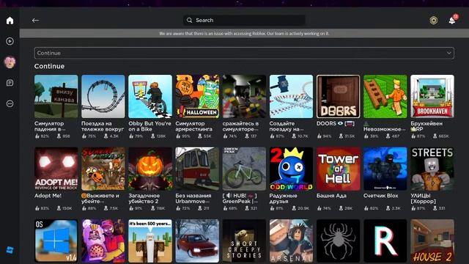Screen dimensions: 469x264
Task: Open the pizza place game thumbnail
Action: tap(103, 241)
